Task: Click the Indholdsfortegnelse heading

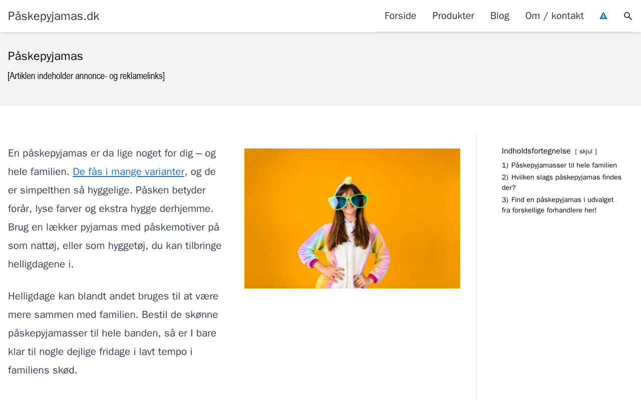Action: 536,151
